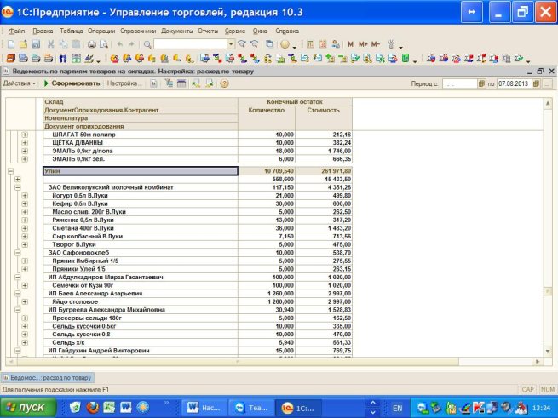Switch to the Word 'Нас...' taskbar button
This screenshot has height=418, width=558.
click(x=204, y=408)
